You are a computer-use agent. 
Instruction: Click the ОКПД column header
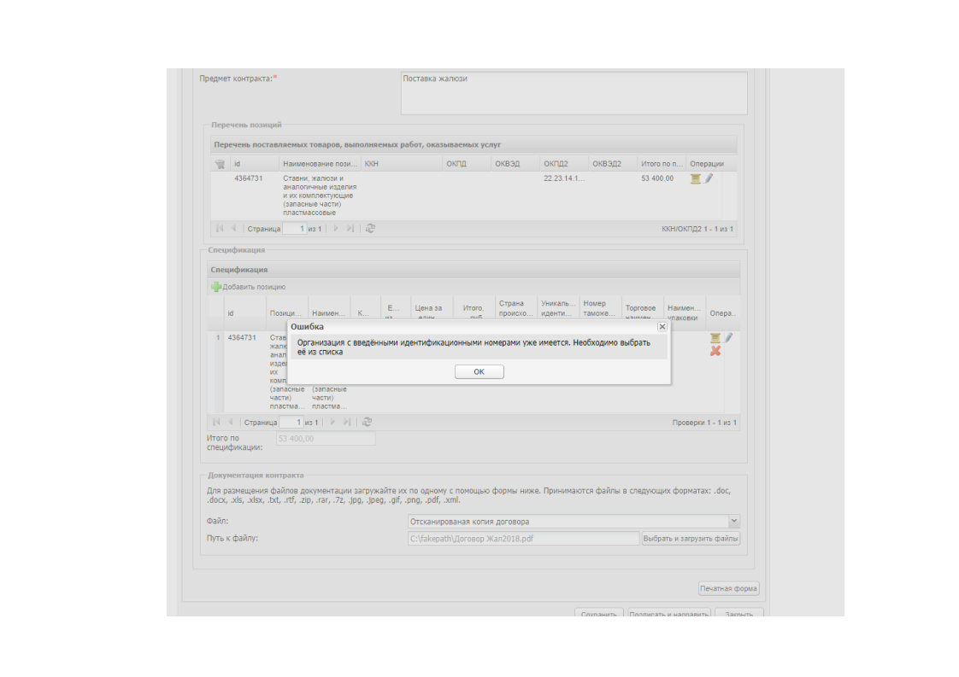(x=467, y=164)
